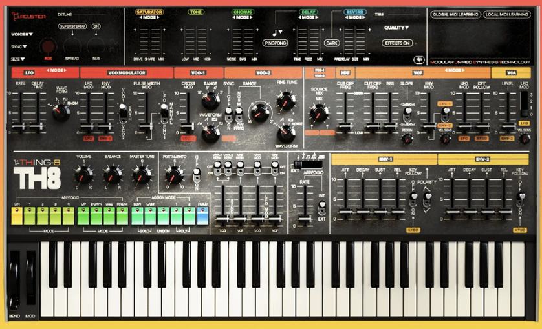Open the SYNC dropdown
542x329 pixels.
pos(19,46)
